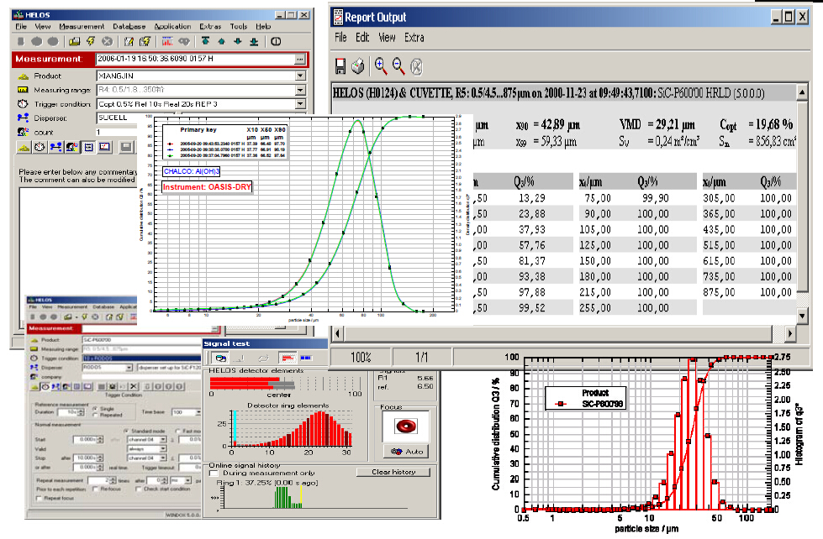Image resolution: width=823 pixels, height=539 pixels.
Task: Click the lightning bolt start-measurement icon in top HELOS toolbar
Action: 91,41
